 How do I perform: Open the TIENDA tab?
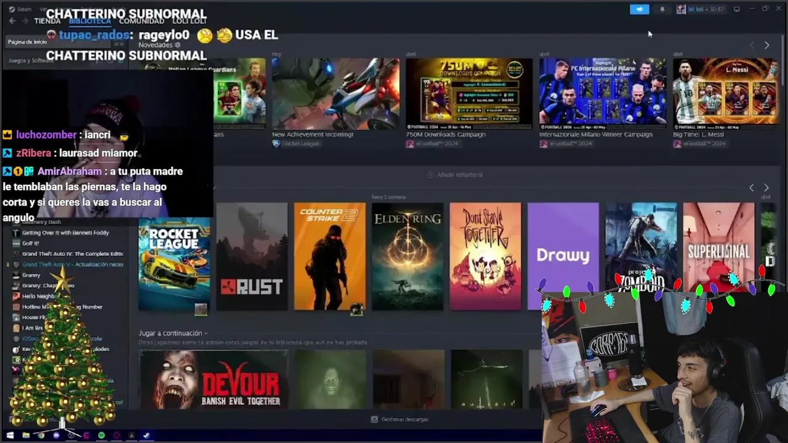47,21
